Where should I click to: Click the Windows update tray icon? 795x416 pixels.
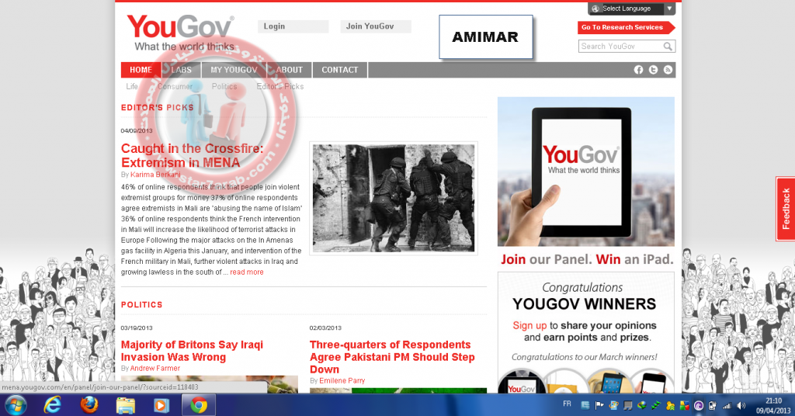(x=613, y=405)
